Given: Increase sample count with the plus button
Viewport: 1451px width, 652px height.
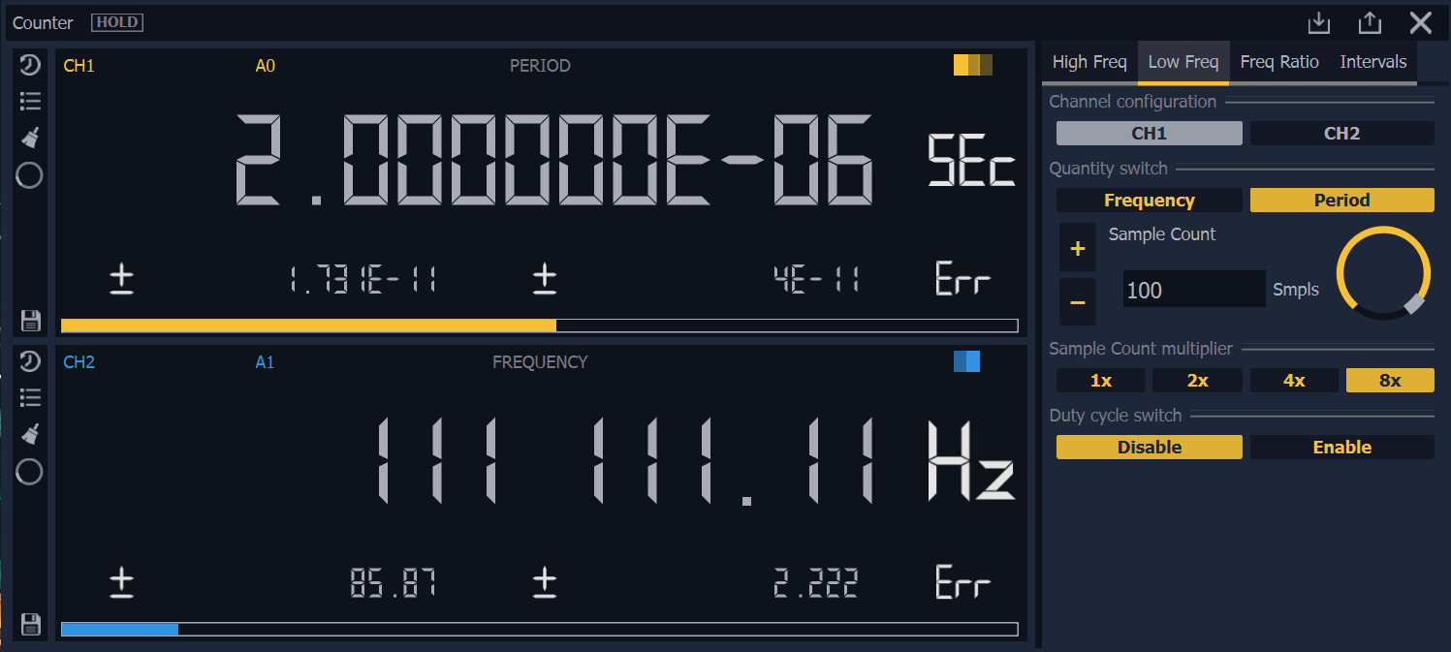Looking at the screenshot, I should [x=1077, y=249].
